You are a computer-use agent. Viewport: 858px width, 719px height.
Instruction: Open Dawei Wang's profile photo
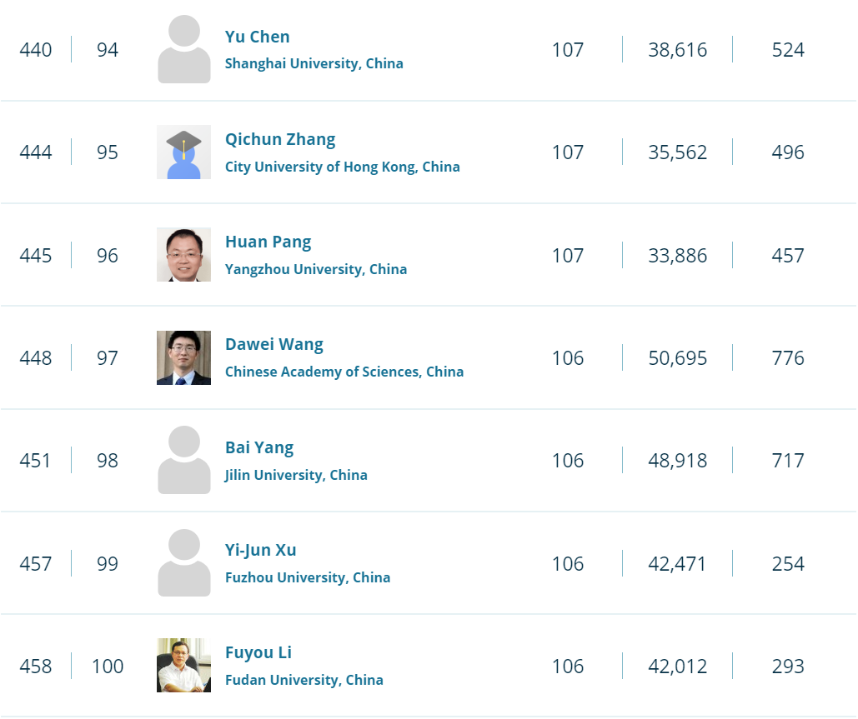tap(183, 358)
